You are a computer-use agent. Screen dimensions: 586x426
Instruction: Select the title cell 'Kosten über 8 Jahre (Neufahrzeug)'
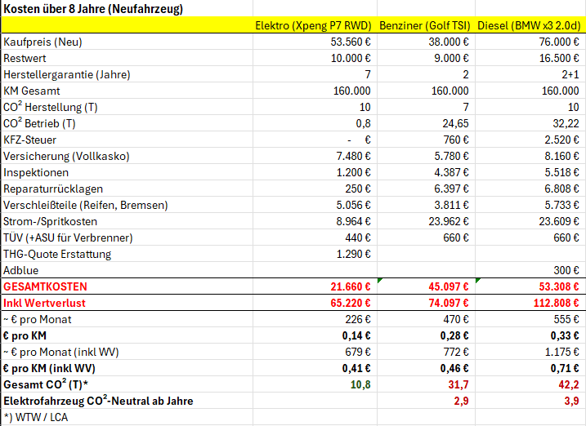pos(93,9)
